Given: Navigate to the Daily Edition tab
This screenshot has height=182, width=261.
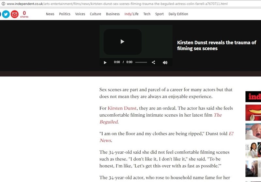Looking at the screenshot, I should (178, 14).
